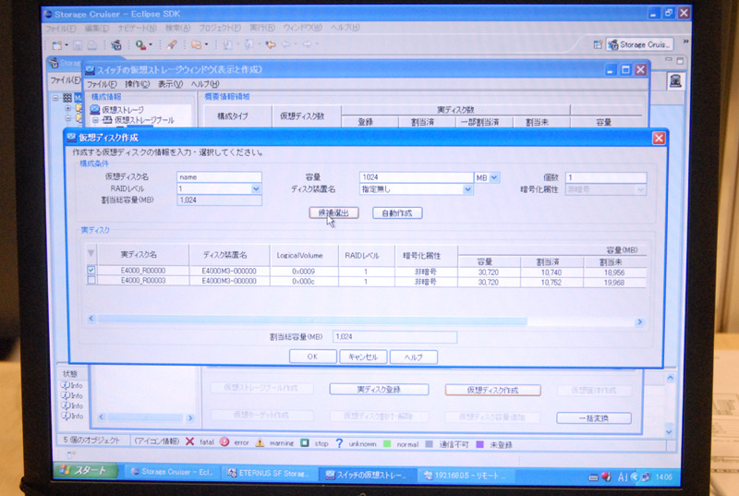Click the fatal X legend icon
Viewport: 739px width, 496px height.
point(190,442)
